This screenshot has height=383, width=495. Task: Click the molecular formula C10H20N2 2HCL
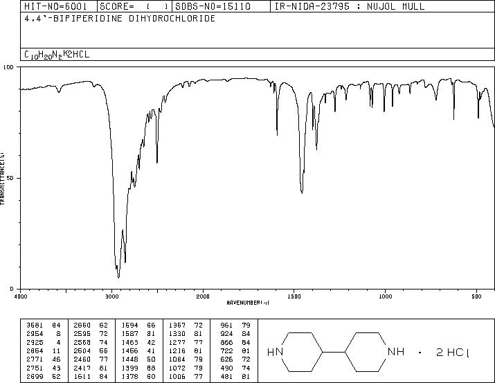(x=57, y=54)
